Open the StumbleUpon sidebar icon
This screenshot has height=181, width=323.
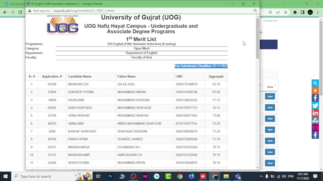click(x=315, y=120)
